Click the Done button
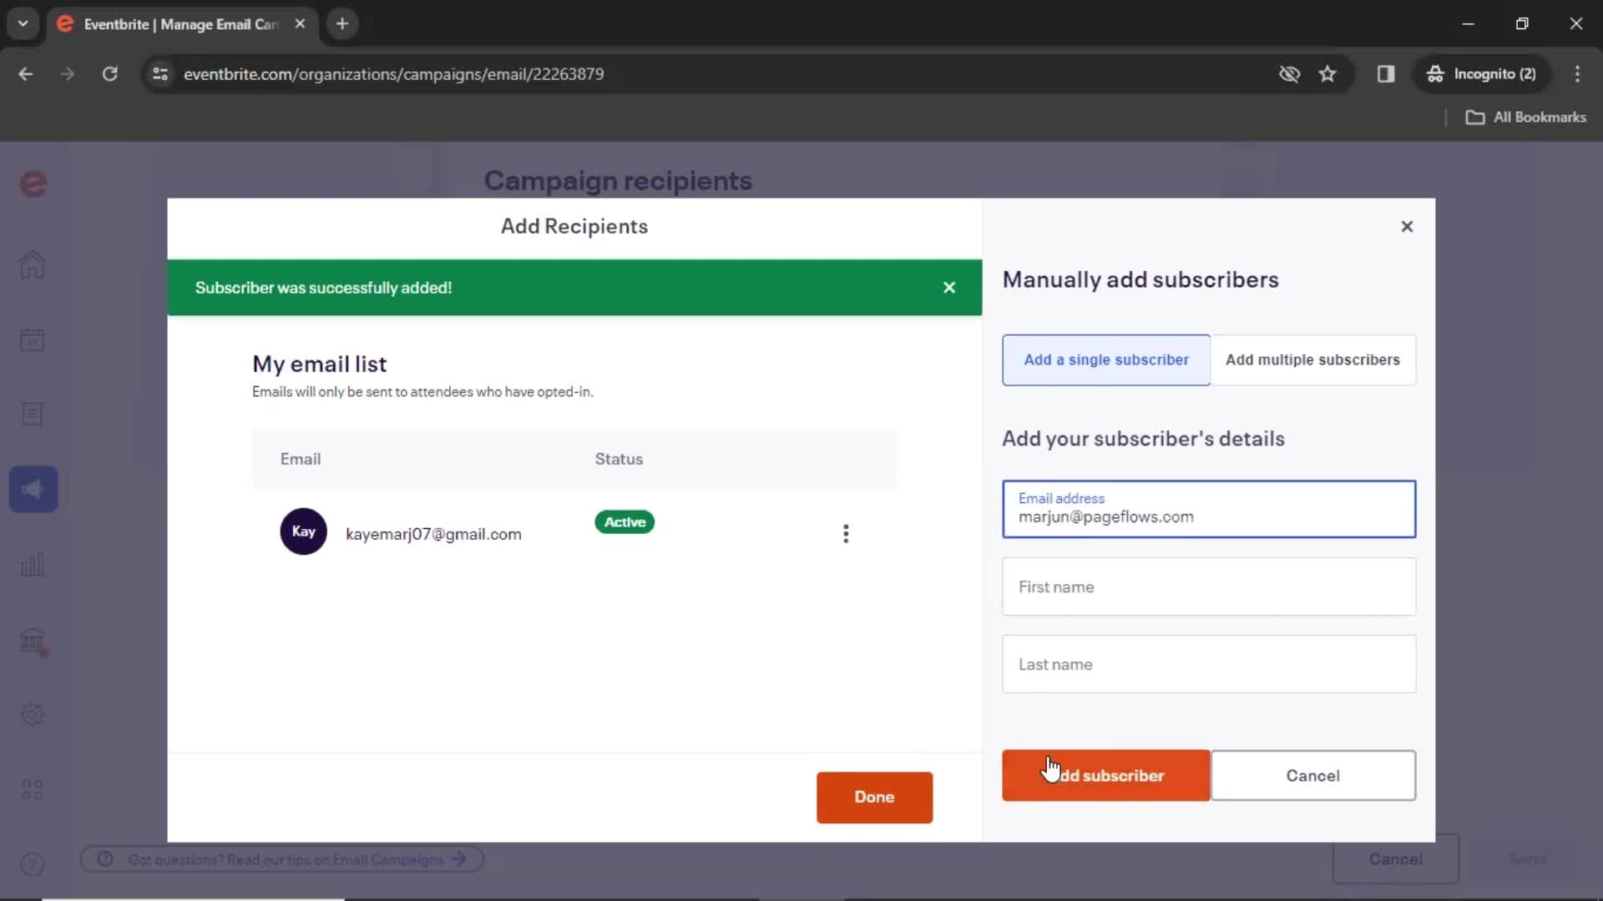Image resolution: width=1603 pixels, height=901 pixels. point(874,798)
